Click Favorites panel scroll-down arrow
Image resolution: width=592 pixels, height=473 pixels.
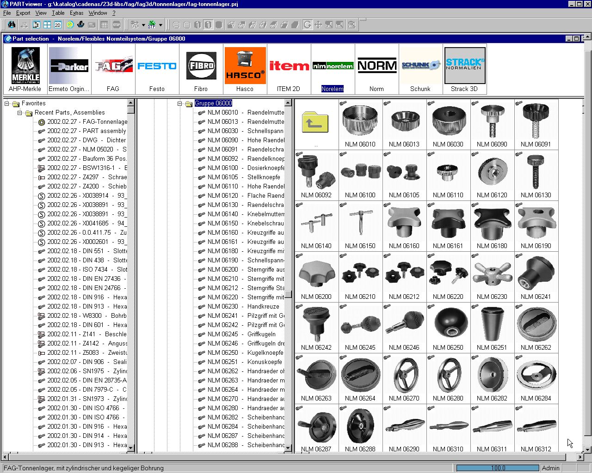click(131, 448)
